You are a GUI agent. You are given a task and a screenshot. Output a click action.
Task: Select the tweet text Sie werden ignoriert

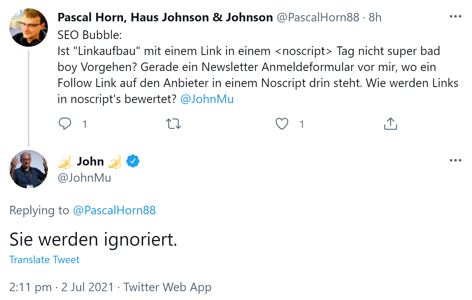click(x=93, y=239)
